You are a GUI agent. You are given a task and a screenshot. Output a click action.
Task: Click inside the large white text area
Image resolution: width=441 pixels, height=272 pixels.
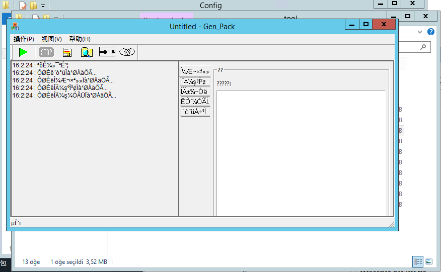[x=301, y=153]
